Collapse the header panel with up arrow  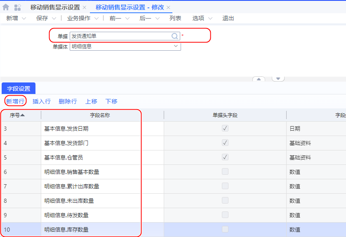[x=259, y=79]
